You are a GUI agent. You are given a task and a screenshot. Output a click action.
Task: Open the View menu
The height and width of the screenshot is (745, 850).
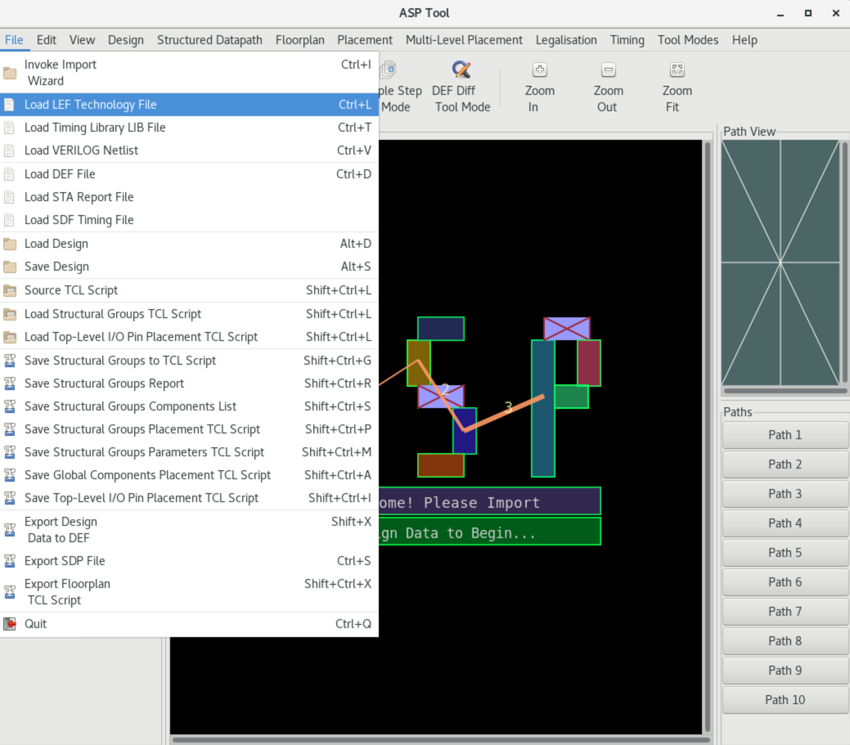pyautogui.click(x=82, y=40)
